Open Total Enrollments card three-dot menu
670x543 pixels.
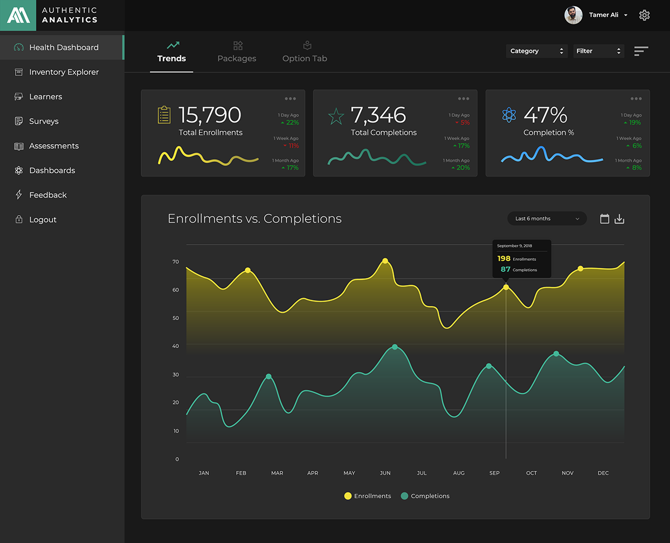click(x=290, y=99)
